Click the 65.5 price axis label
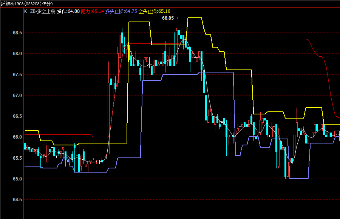 click(x=17, y=158)
